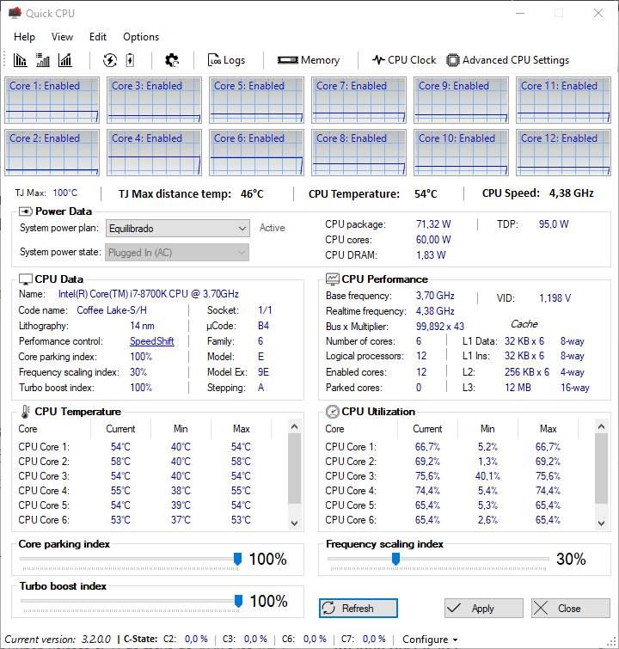The width and height of the screenshot is (619, 649).
Task: Click the Current version 3.2.0.0 label
Action: [57, 640]
